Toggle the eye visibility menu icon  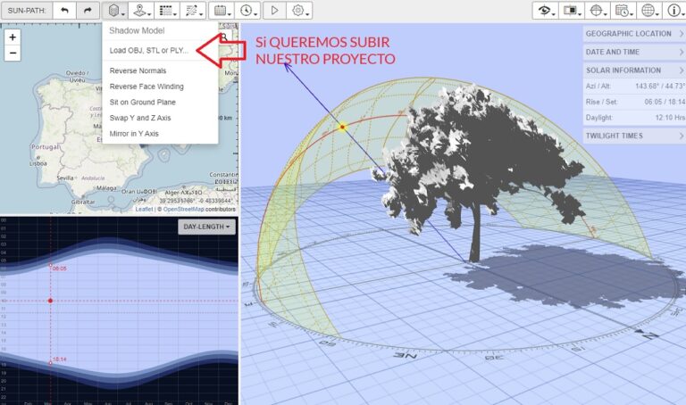coord(543,11)
